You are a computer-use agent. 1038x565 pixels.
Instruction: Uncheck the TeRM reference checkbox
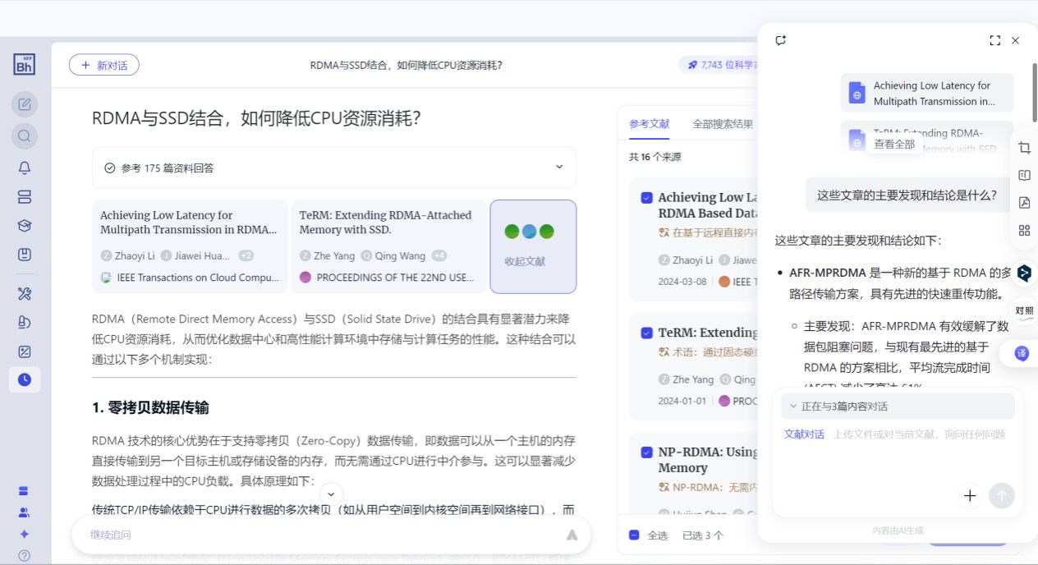(x=646, y=333)
